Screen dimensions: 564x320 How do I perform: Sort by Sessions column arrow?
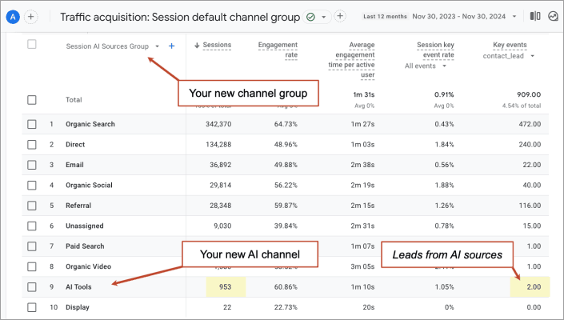pyautogui.click(x=198, y=46)
